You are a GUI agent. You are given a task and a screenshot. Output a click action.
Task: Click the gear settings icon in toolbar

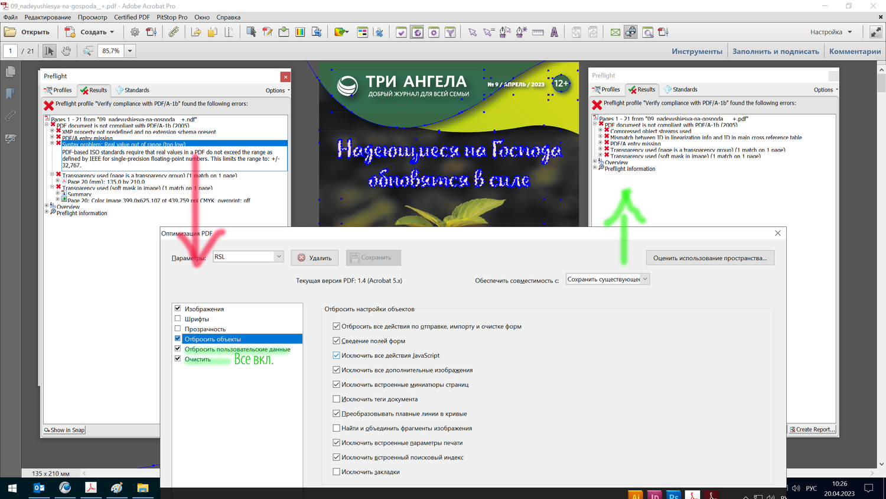(135, 33)
